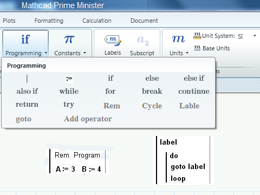Insert the while loop operator
260x195 pixels.
[69, 91]
